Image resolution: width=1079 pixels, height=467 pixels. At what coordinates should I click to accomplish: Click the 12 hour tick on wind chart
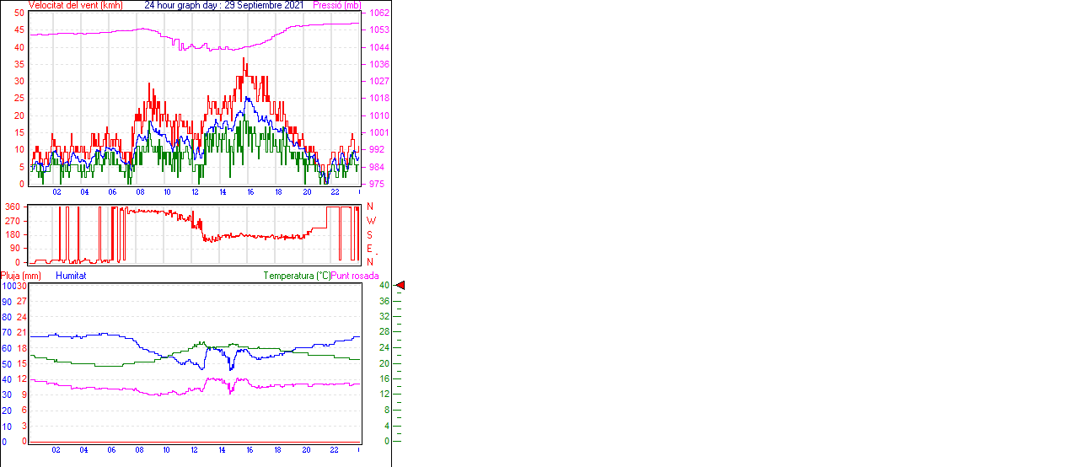(x=196, y=192)
